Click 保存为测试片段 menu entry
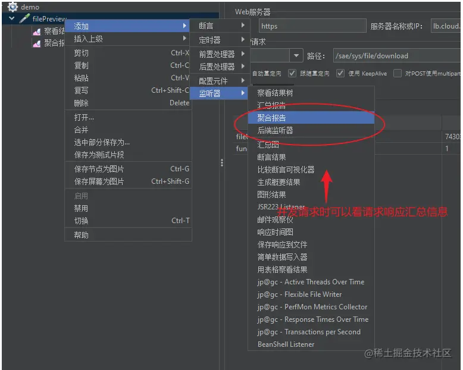 [x=128, y=155]
